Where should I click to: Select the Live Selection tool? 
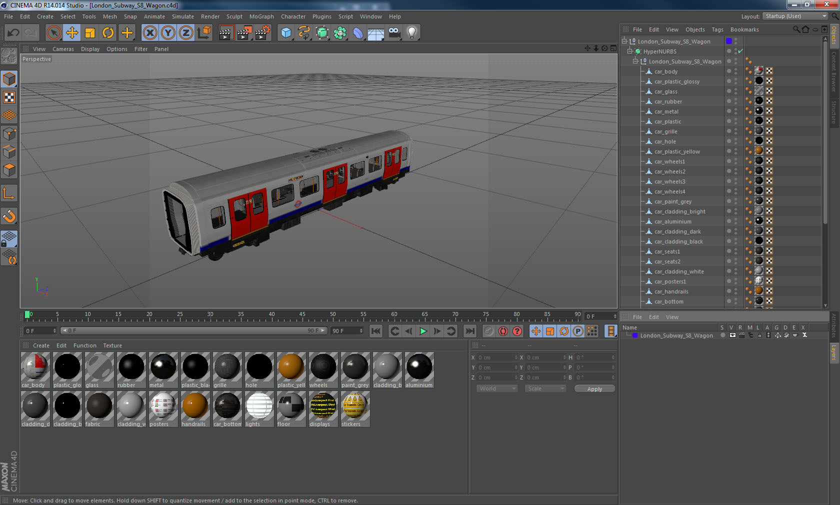[x=54, y=33]
